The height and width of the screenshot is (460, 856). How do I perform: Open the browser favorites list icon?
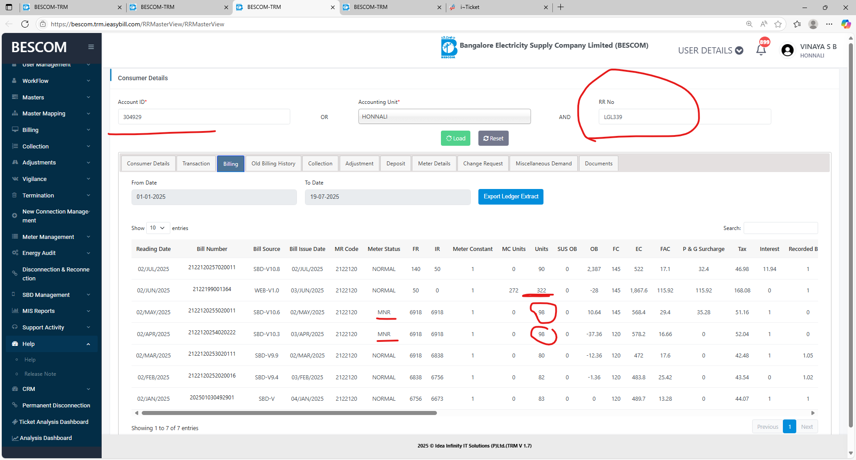coord(797,24)
